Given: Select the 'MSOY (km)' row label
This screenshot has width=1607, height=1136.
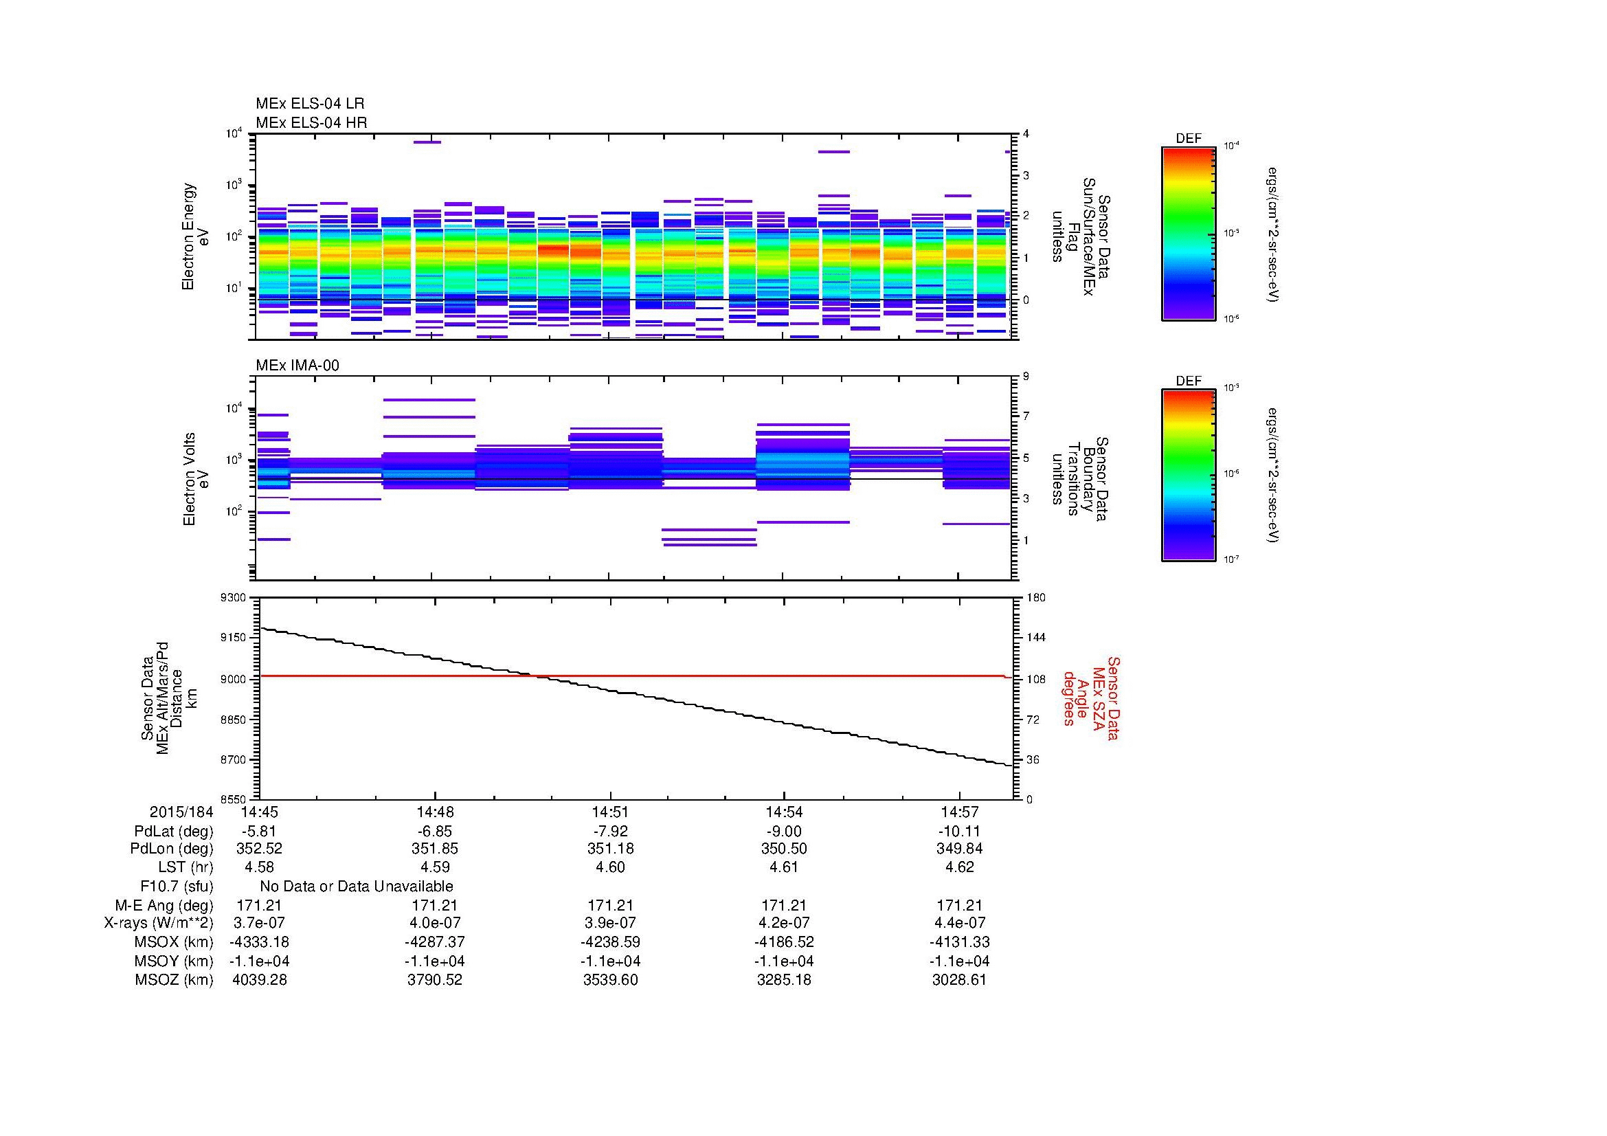Looking at the screenshot, I should [x=175, y=961].
